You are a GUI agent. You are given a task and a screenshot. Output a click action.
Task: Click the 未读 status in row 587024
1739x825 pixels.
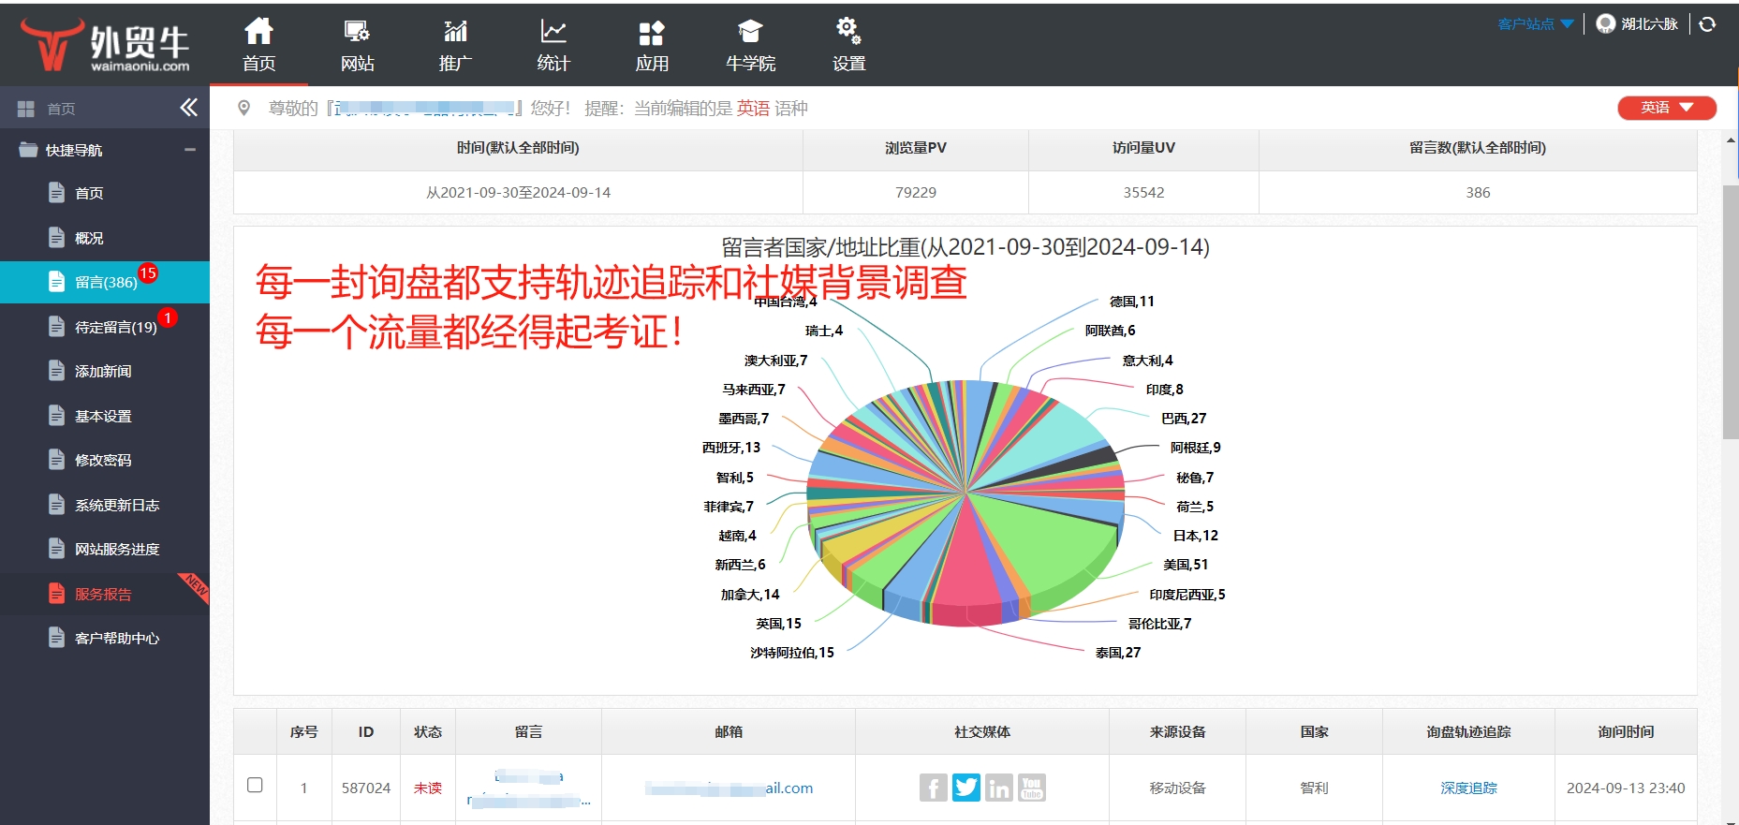pyautogui.click(x=428, y=788)
